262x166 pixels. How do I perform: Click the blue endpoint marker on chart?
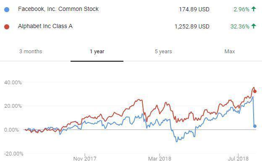point(255,126)
